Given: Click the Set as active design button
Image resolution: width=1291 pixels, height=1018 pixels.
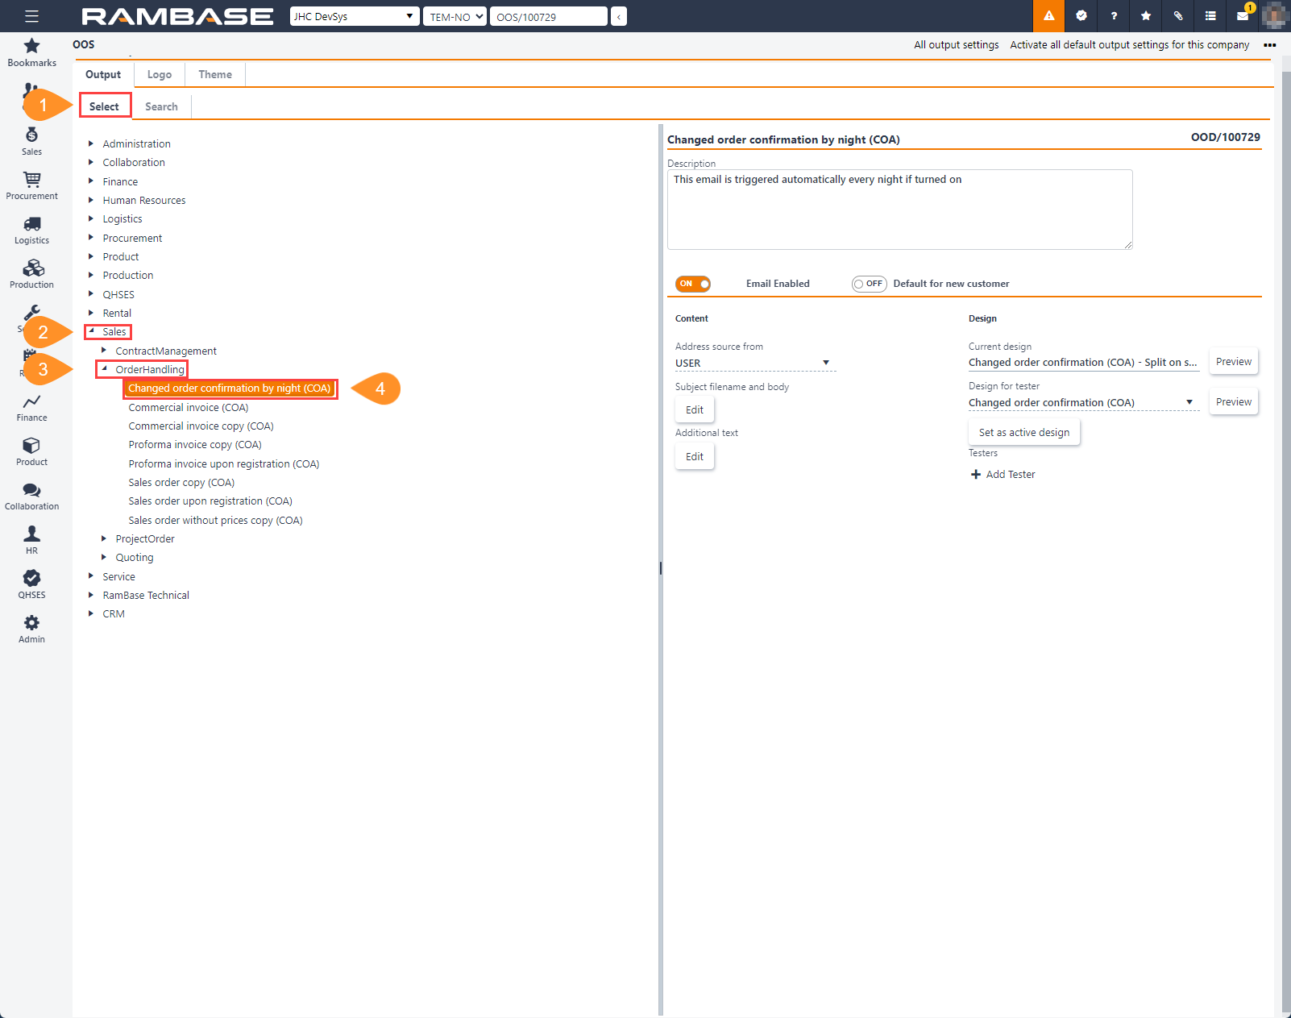Looking at the screenshot, I should click(1023, 433).
